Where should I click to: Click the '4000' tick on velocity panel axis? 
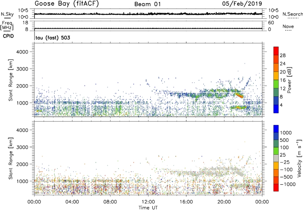click(22, 130)
